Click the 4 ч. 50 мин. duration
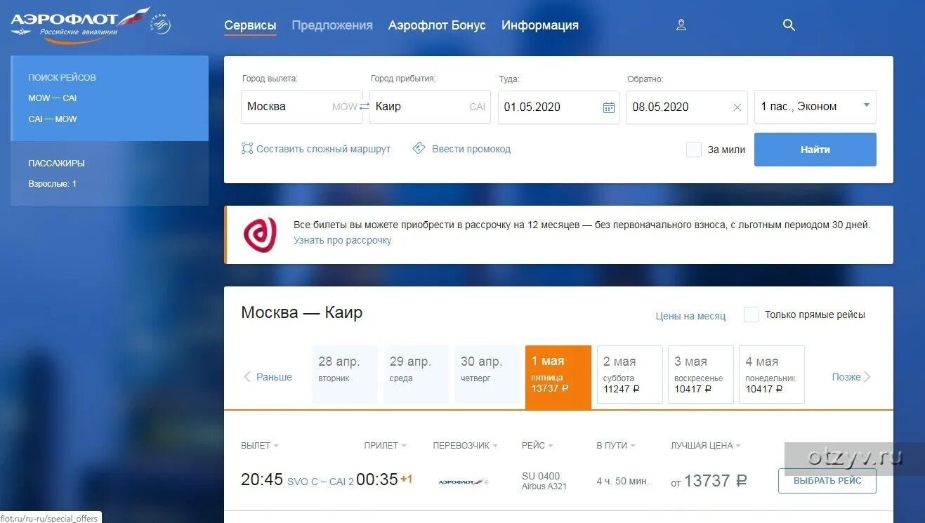The image size is (925, 523). pyautogui.click(x=623, y=482)
